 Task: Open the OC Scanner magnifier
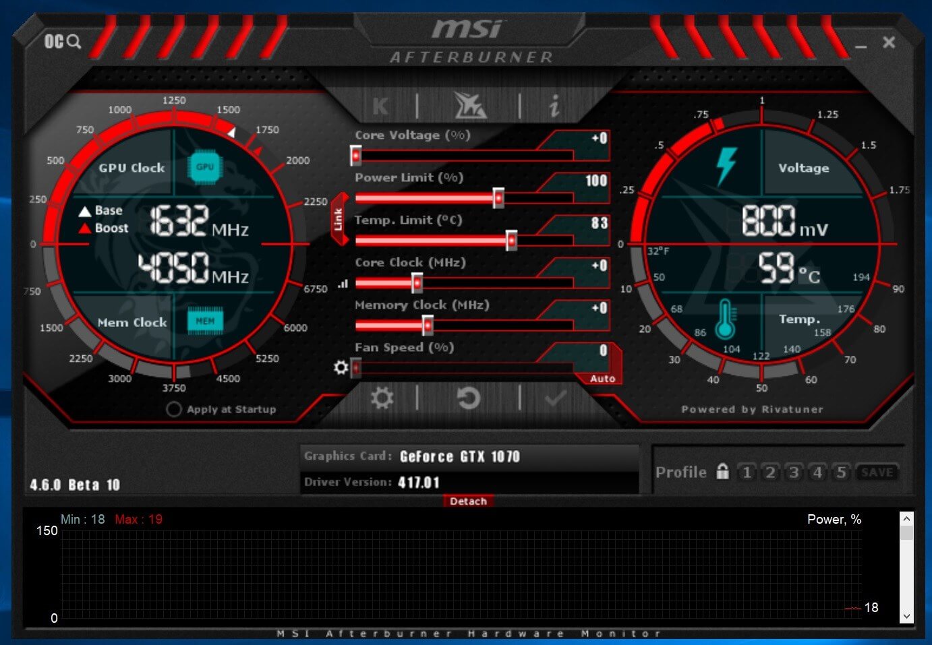pyautogui.click(x=73, y=42)
